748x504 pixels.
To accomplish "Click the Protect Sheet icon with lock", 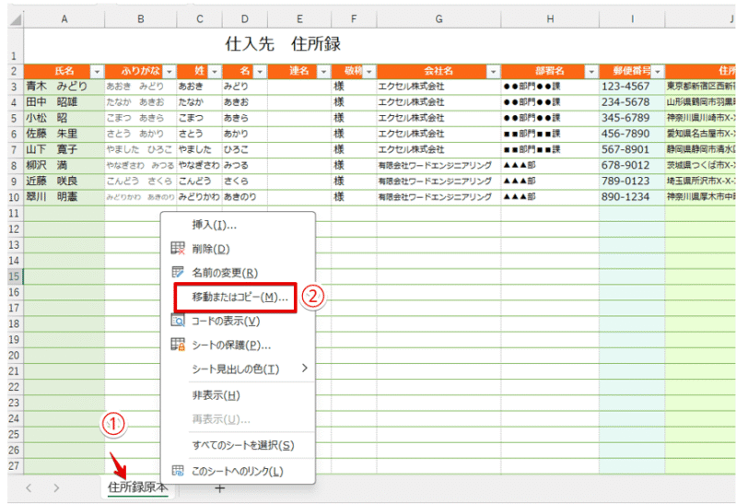I will tap(178, 344).
